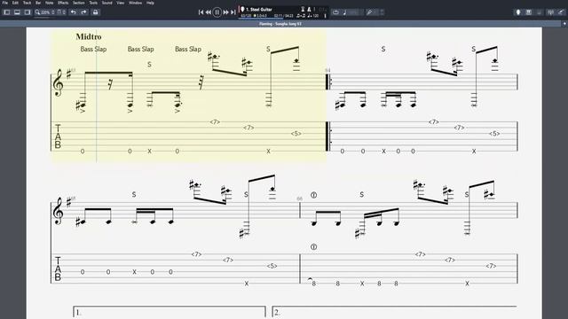568x319 pixels.
Task: Pause playback
Action: (217, 12)
